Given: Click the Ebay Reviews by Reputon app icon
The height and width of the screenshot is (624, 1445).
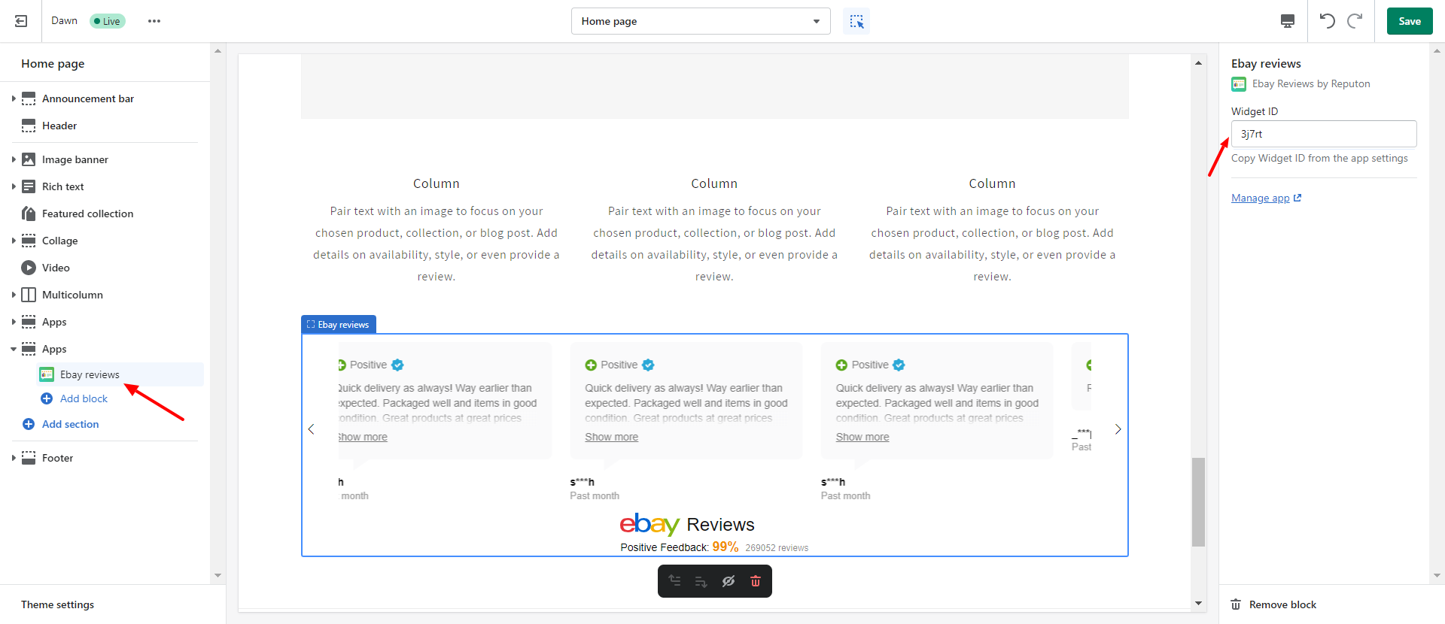Looking at the screenshot, I should coord(1239,84).
